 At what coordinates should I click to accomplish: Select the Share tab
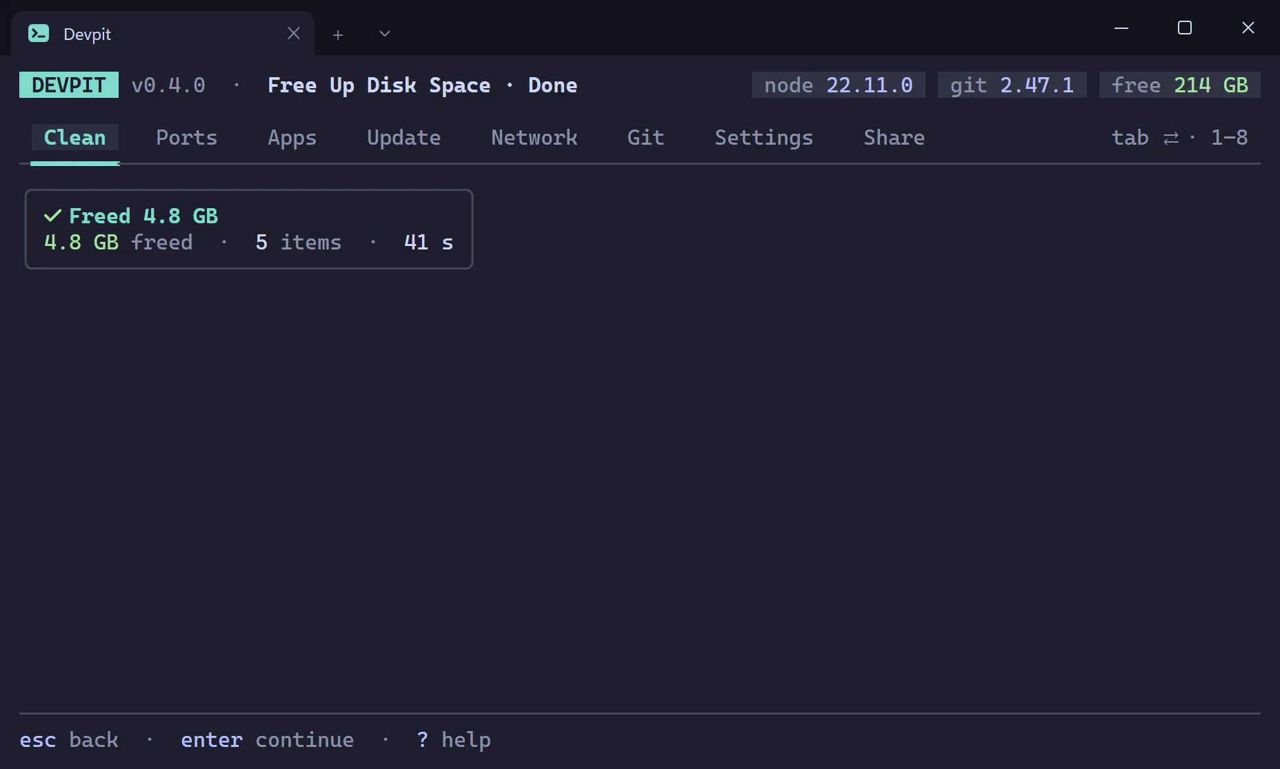point(894,137)
